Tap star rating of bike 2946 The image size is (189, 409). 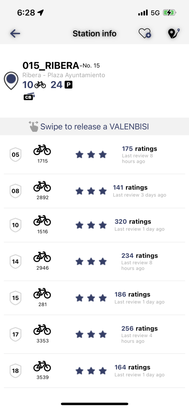point(91,262)
